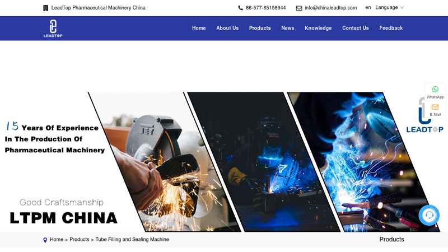Image resolution: width=448 pixels, height=252 pixels.
Task: Call phone number 86-577-65158944 link
Action: (x=265, y=8)
